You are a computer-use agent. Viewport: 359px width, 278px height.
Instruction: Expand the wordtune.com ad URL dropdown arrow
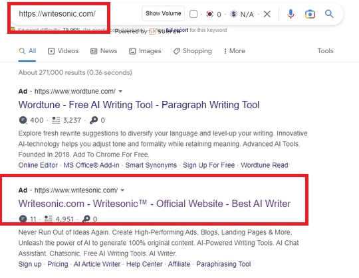pos(120,92)
